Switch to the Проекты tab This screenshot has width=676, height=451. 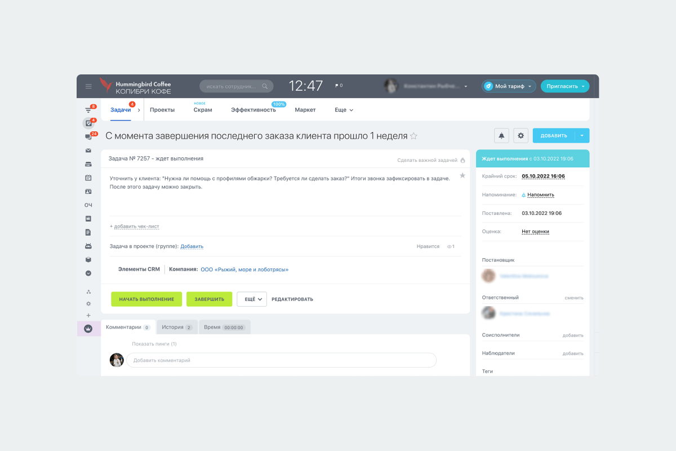click(x=162, y=110)
